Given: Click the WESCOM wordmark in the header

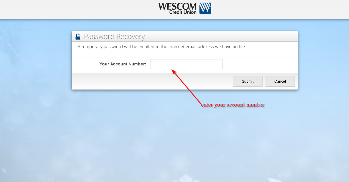Looking at the screenshot, I should tap(177, 7).
